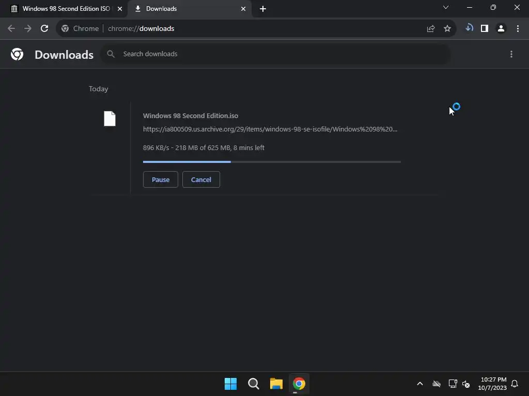Click the browser back arrow
The image size is (529, 396).
click(x=11, y=29)
